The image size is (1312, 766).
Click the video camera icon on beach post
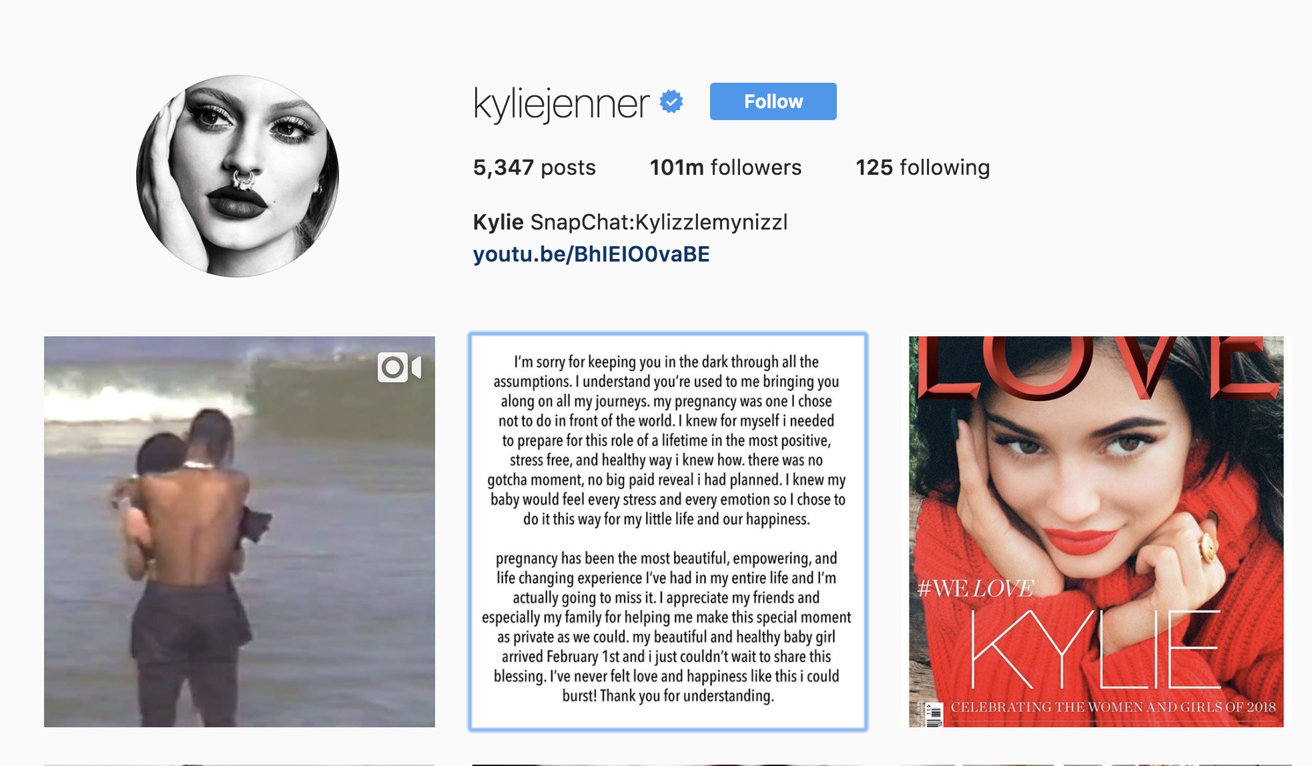(399, 367)
